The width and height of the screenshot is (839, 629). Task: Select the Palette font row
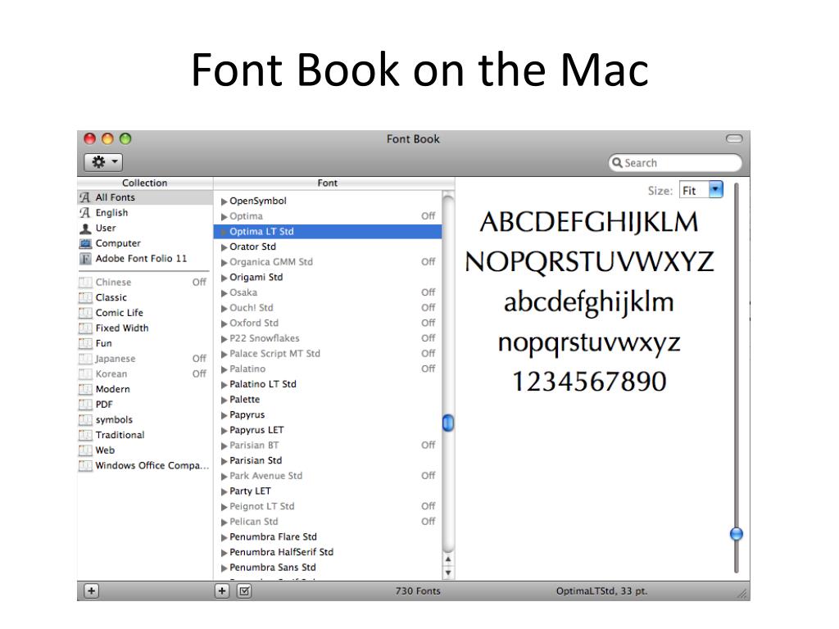(x=328, y=400)
